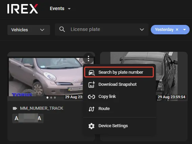Click the route arrows icon
This screenshot has width=192, height=144.
tap(92, 109)
